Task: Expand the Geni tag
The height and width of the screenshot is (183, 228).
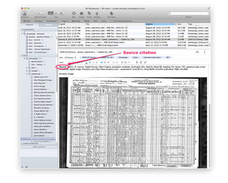Action: (27, 68)
